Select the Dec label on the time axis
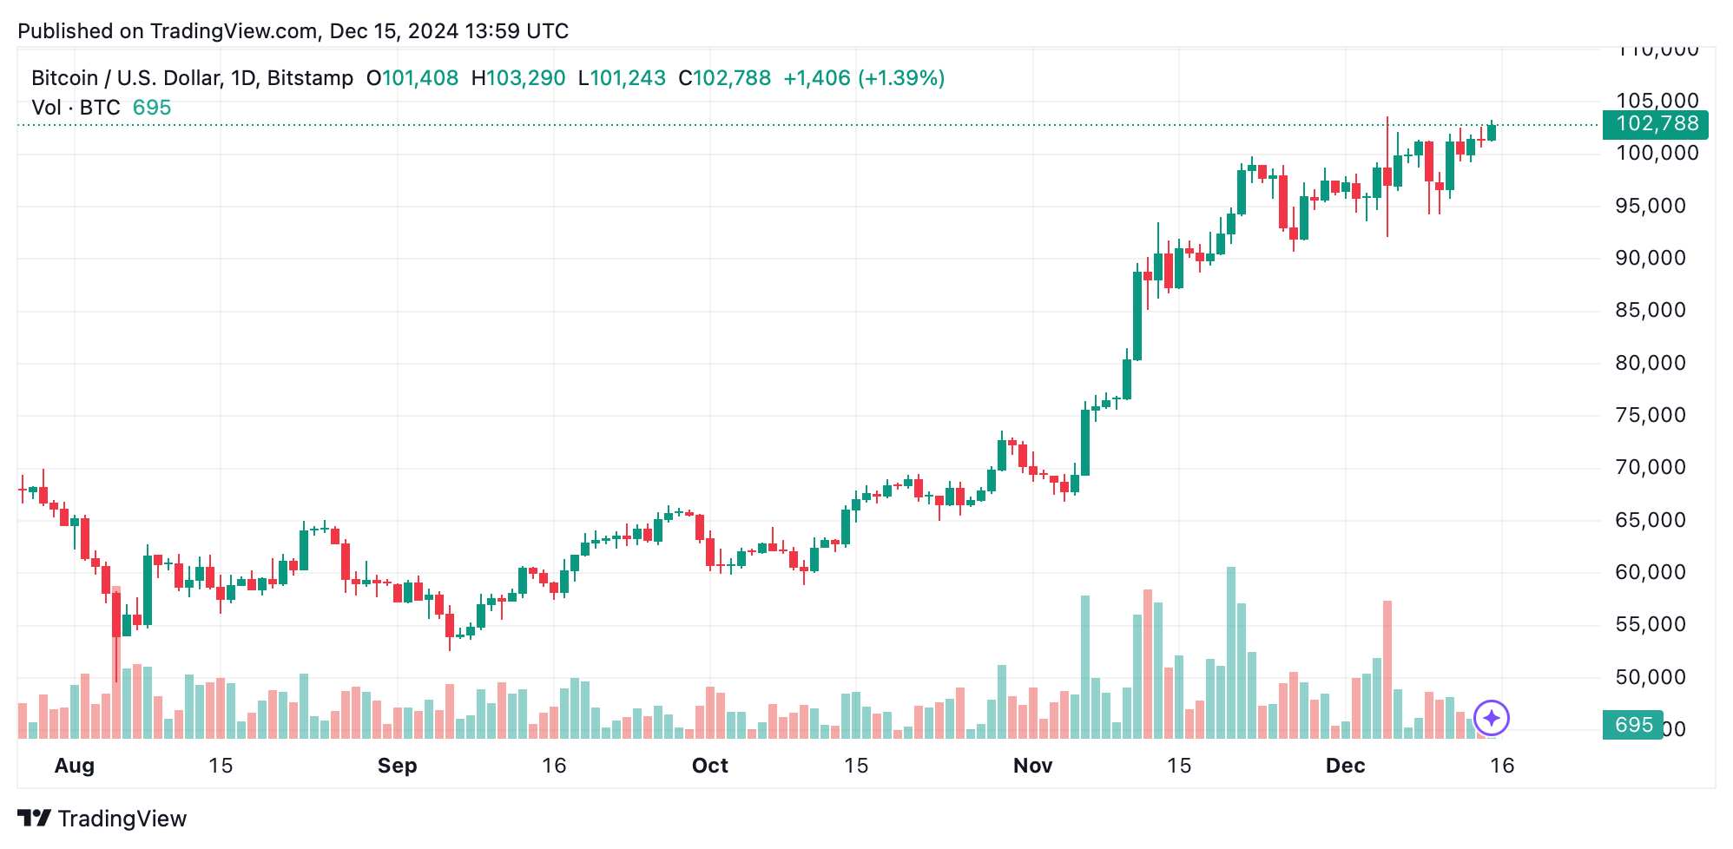 (1346, 766)
